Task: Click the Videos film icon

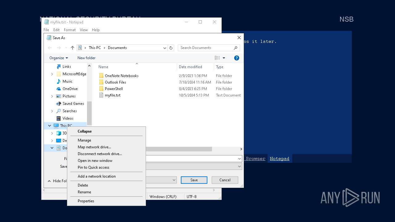Action: (59, 118)
